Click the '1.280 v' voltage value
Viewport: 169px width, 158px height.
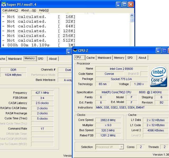tap(139, 84)
